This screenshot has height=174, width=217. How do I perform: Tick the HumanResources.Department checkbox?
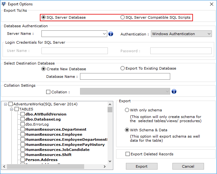pos(22,129)
